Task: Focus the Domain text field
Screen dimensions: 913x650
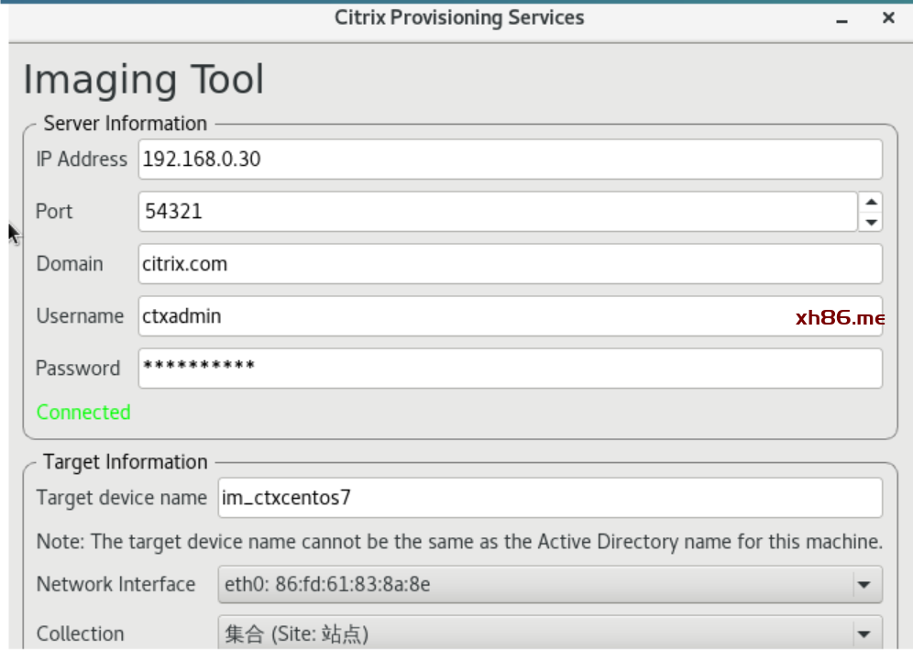Action: pyautogui.click(x=510, y=264)
